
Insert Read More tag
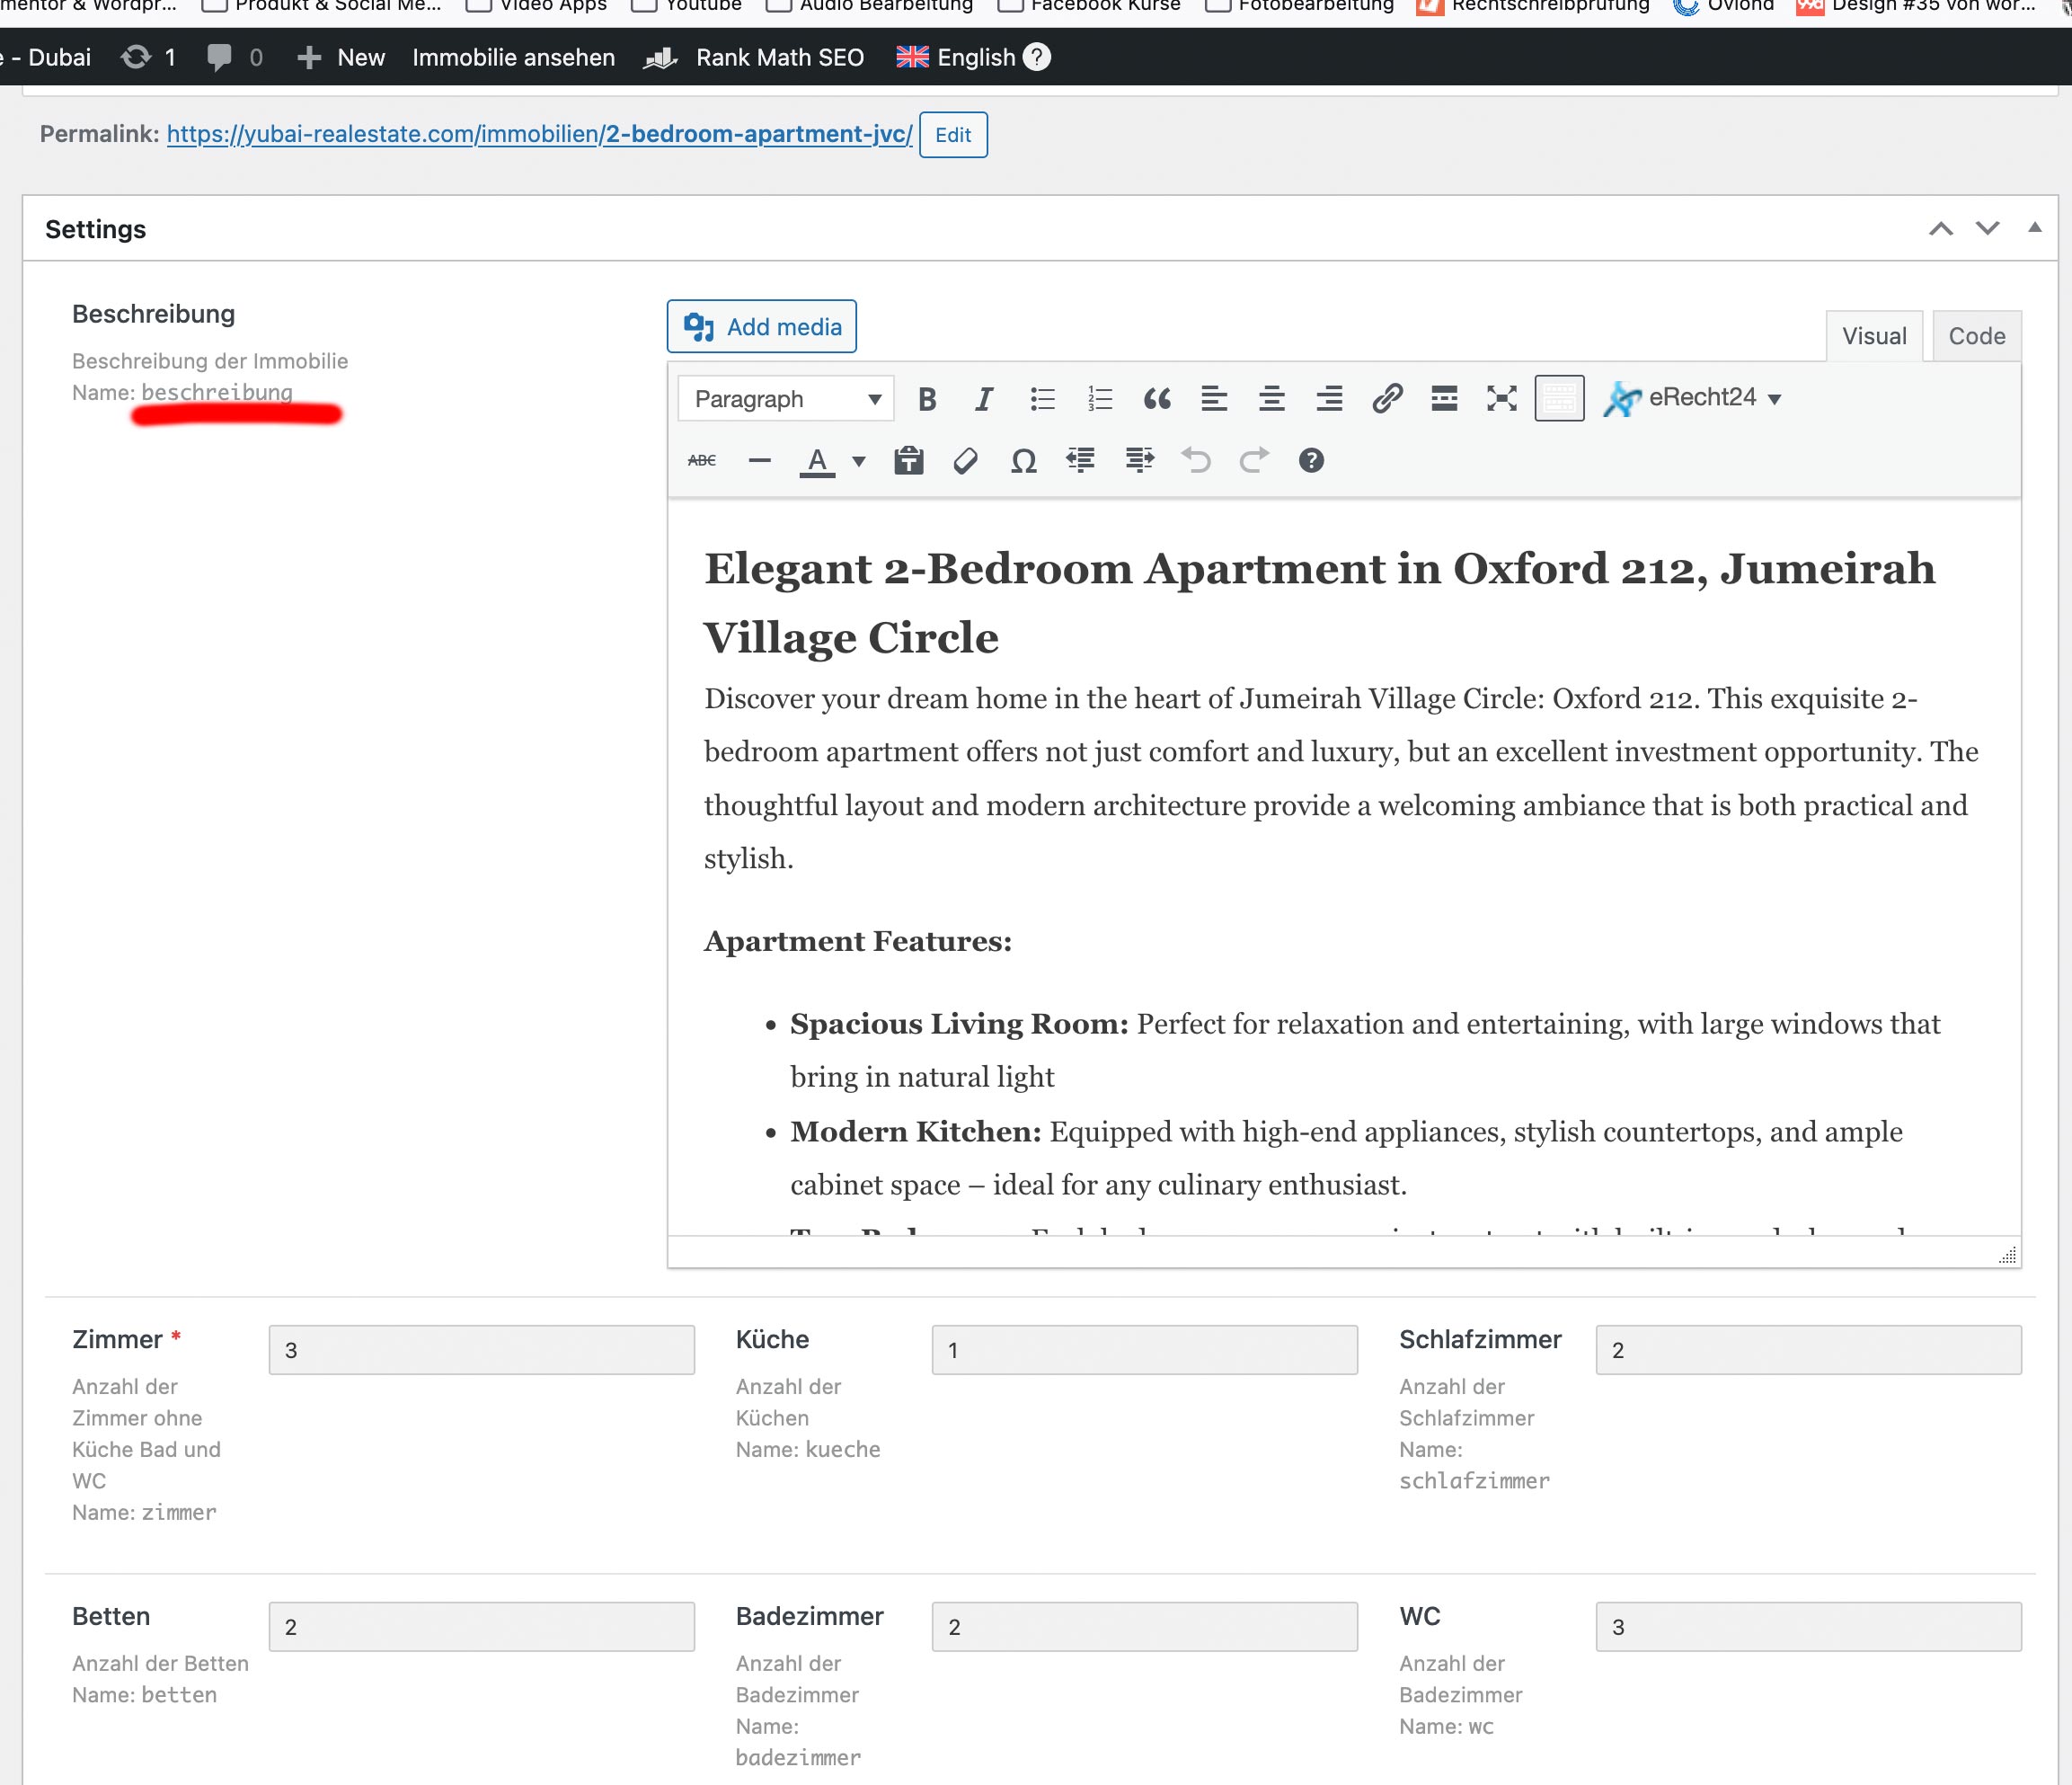(1444, 399)
